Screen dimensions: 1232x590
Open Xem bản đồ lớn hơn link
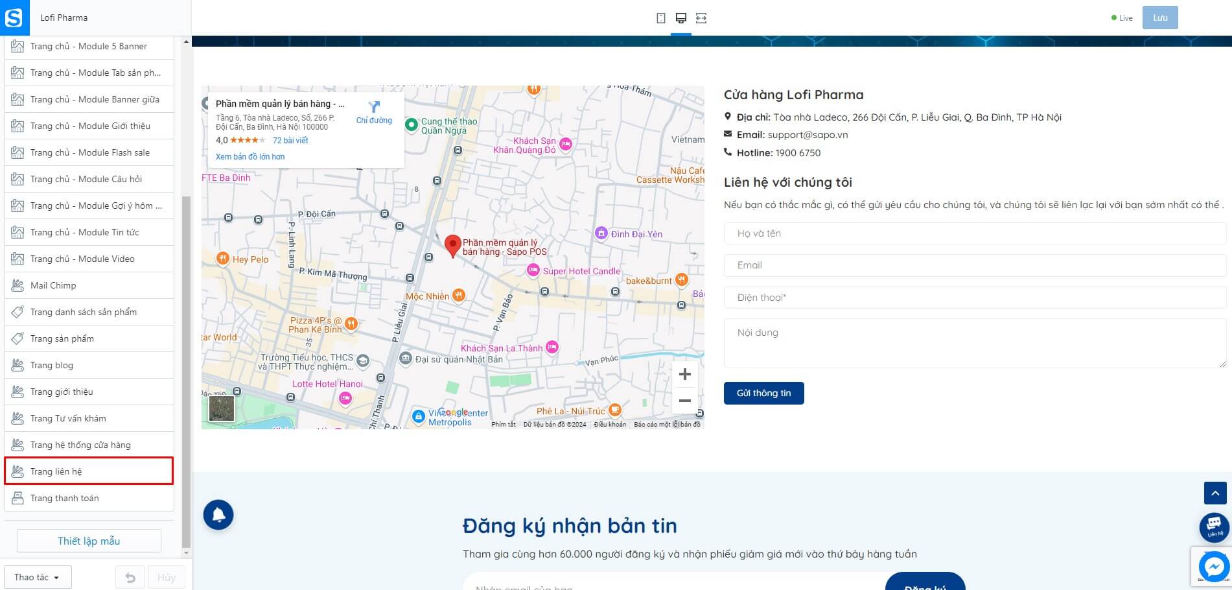(x=250, y=156)
